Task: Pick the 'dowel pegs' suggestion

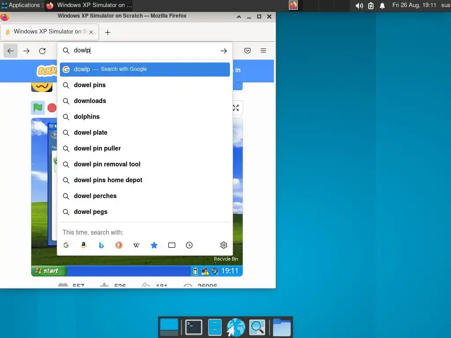Action: click(144, 212)
